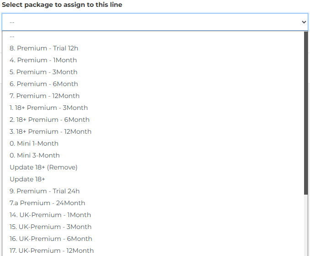Choose '6. Premium - 6Month' option
Image resolution: width=310 pixels, height=256 pixels.
[x=43, y=84]
